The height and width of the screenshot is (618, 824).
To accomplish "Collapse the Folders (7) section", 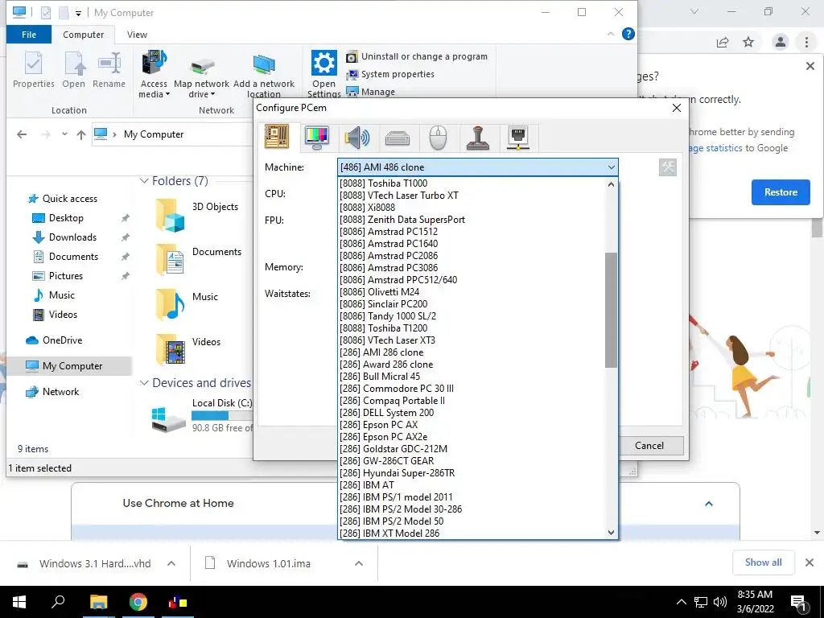I will (x=144, y=181).
